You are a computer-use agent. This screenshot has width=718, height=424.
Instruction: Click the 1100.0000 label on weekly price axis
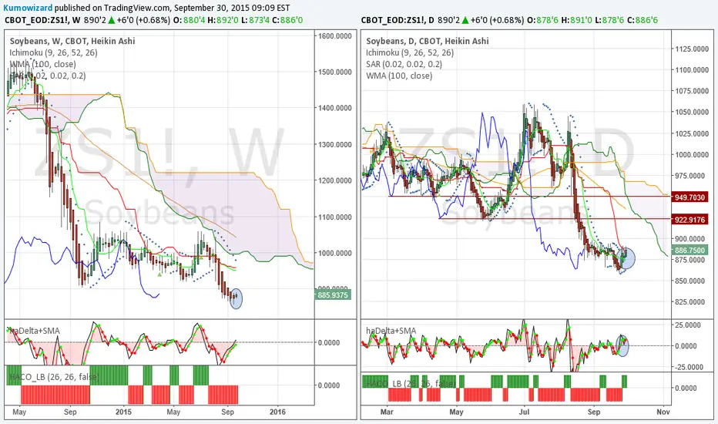[335, 217]
